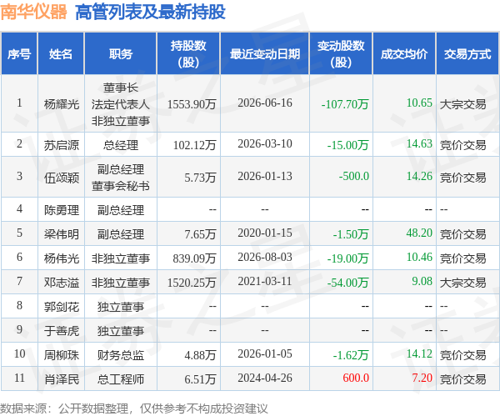Click holdings value 839.09万

194,258
